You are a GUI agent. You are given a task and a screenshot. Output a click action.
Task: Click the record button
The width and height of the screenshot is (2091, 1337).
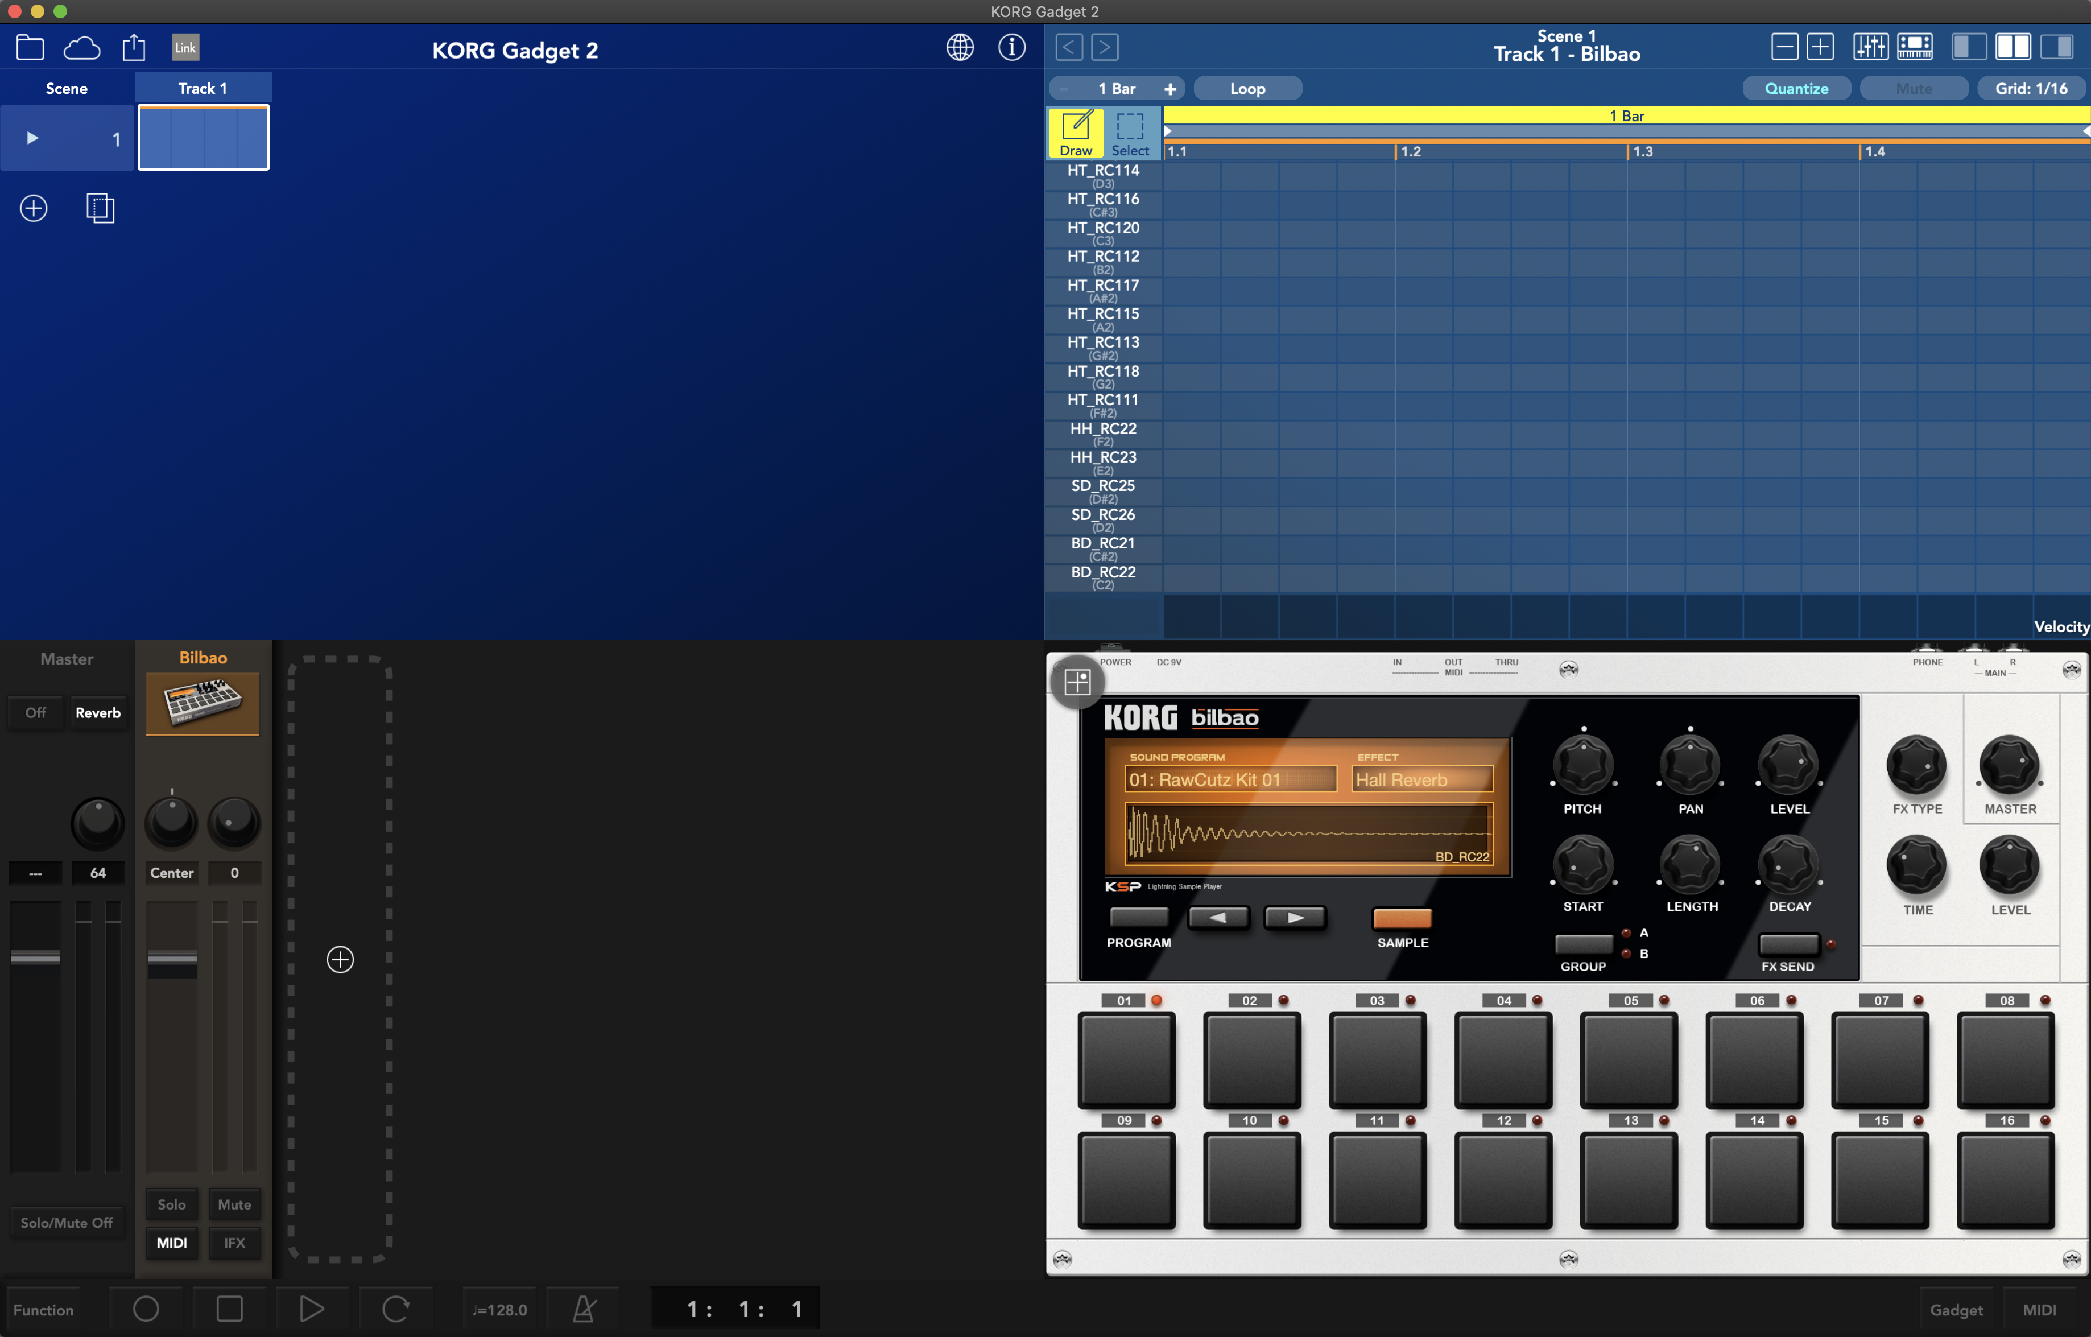[146, 1309]
